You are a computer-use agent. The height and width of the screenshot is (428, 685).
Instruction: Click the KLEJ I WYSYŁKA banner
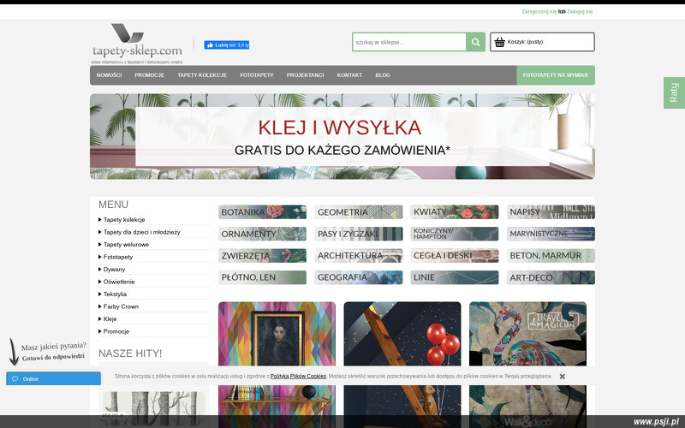point(342,136)
